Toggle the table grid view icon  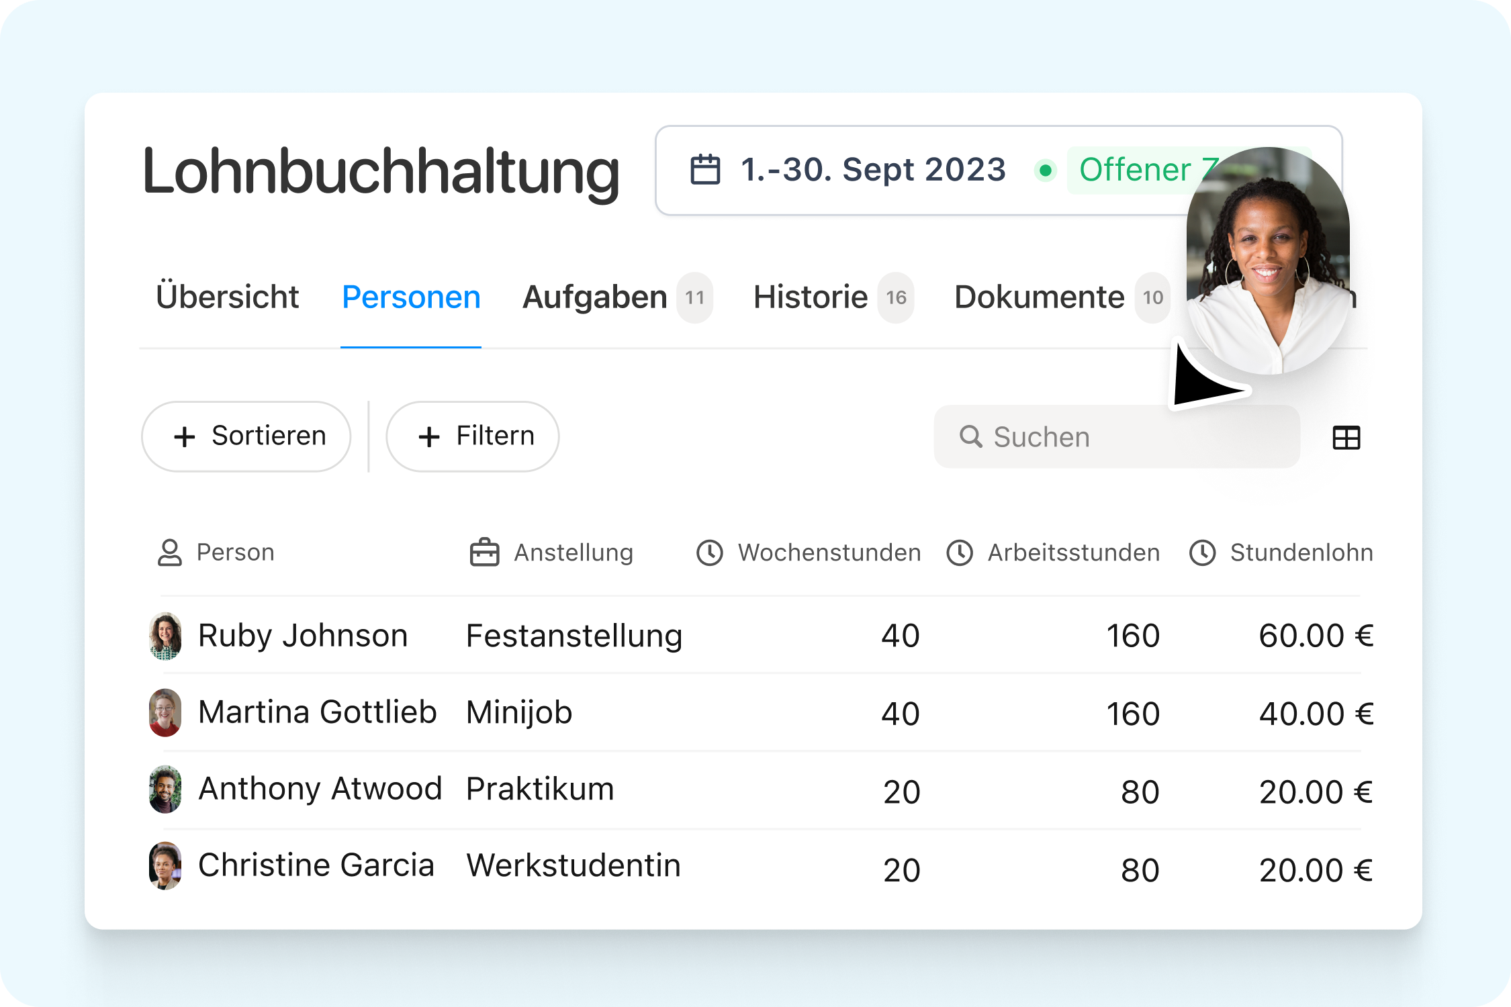(1346, 438)
